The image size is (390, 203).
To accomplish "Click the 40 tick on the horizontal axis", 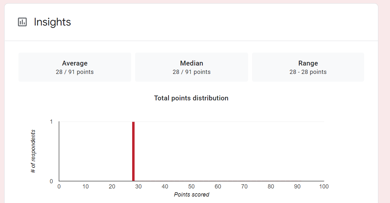I will click(165, 187).
